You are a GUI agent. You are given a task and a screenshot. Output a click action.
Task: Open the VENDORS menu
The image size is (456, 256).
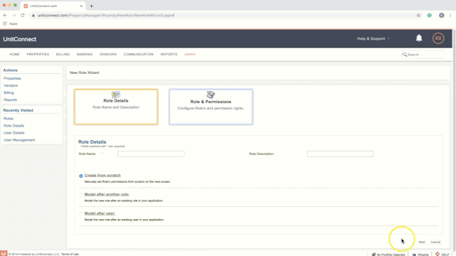108,54
